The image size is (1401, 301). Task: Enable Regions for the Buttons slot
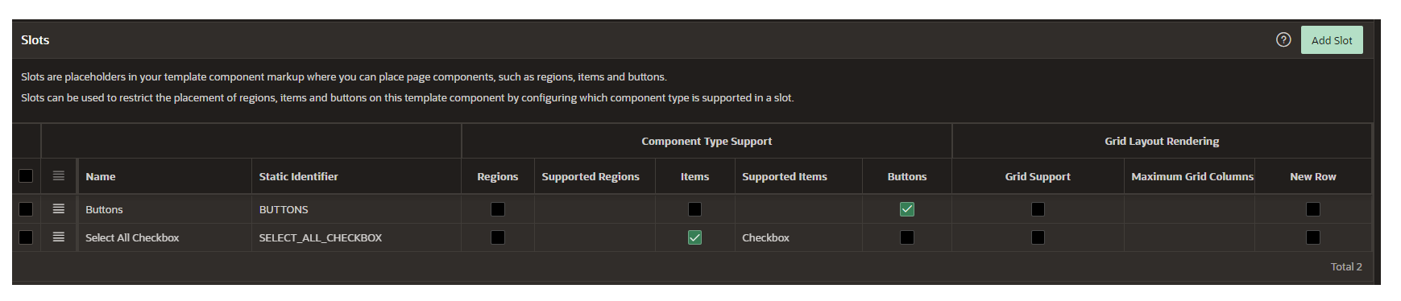tap(498, 209)
